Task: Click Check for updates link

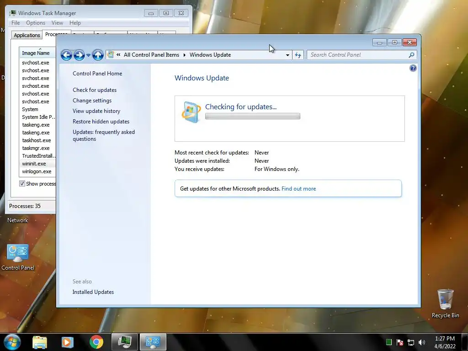Action: tap(95, 90)
